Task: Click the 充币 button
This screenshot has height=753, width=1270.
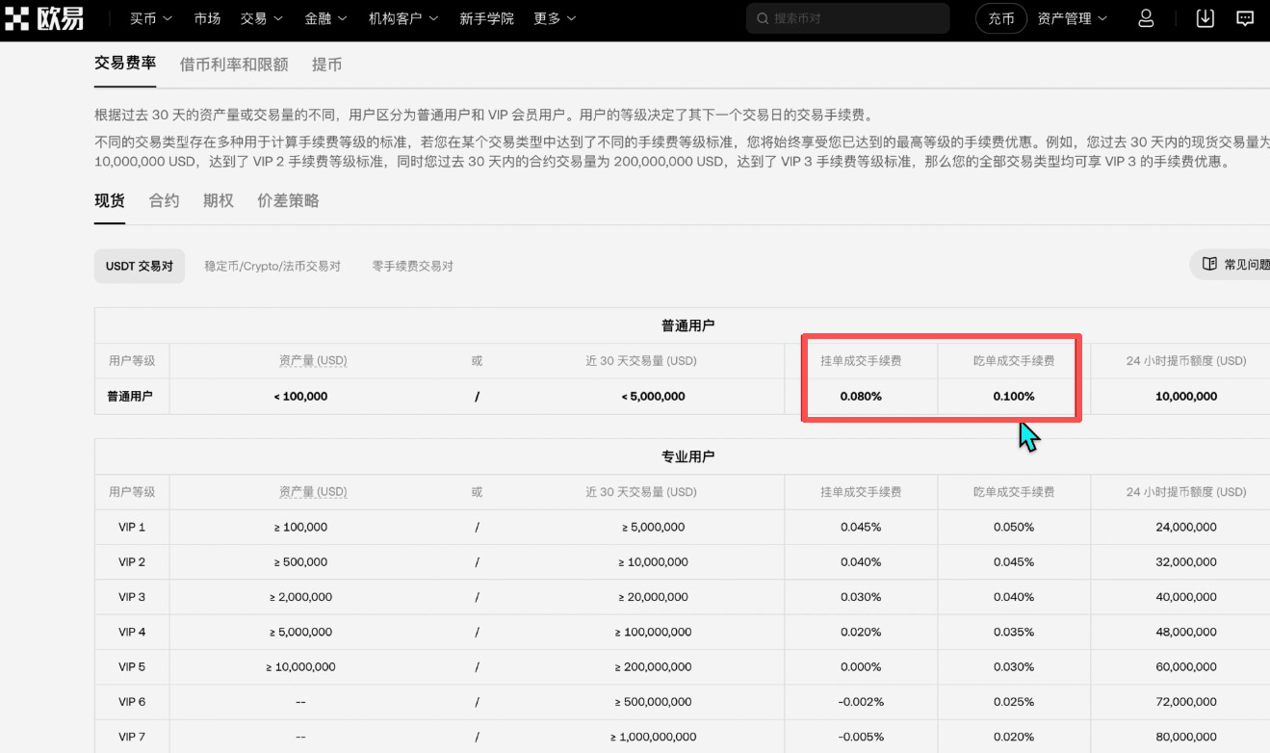Action: 1000,17
